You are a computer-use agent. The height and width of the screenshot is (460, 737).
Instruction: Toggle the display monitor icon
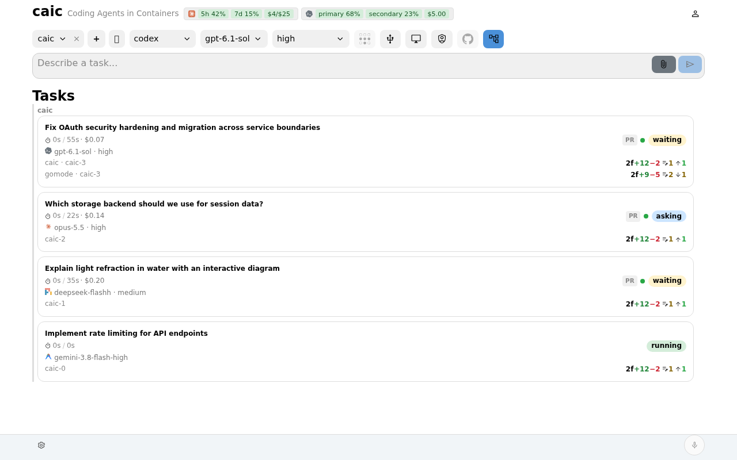[416, 39]
